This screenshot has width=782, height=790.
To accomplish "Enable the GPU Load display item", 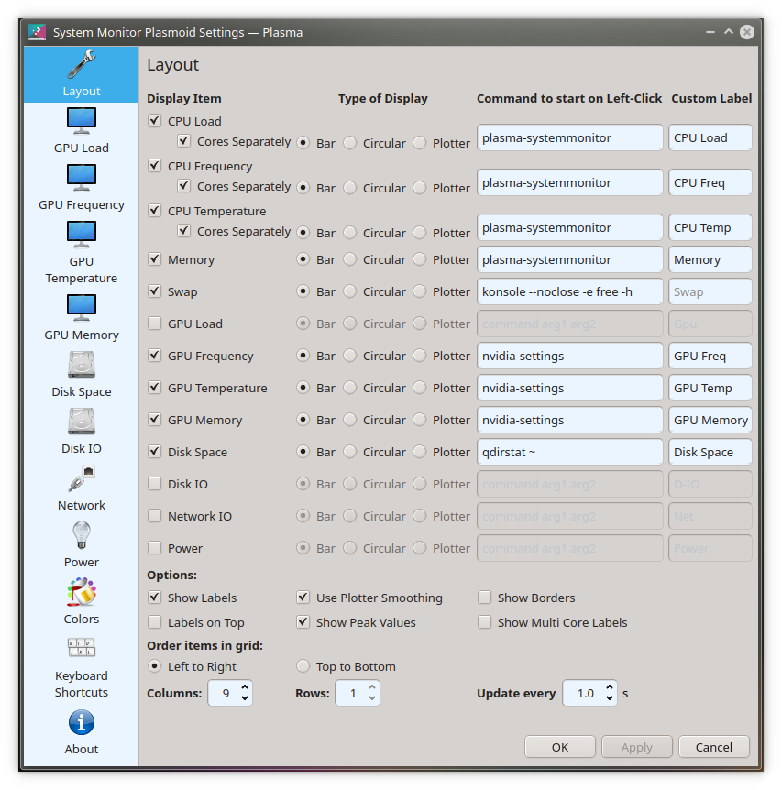I will coord(154,324).
